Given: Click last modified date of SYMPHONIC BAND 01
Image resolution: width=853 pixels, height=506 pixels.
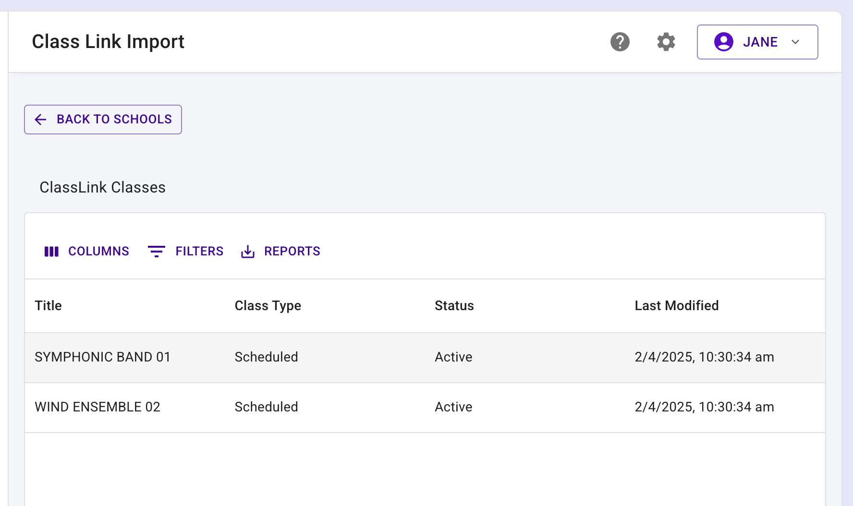Looking at the screenshot, I should coord(704,357).
